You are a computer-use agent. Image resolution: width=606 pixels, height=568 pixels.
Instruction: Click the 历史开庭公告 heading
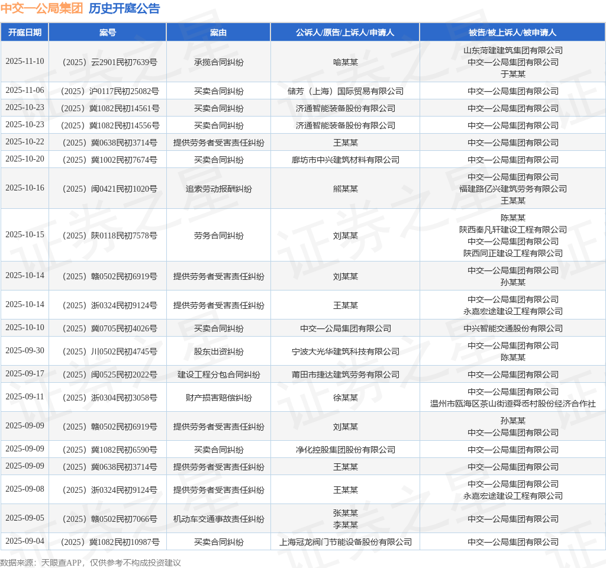pos(124,8)
